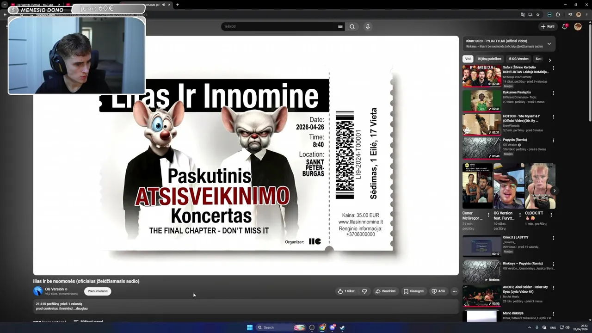Show hidden tray icons chevron
592x333 pixels.
pyautogui.click(x=530, y=327)
